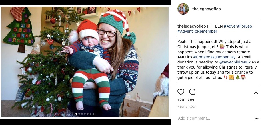Jump to the third carousel dot

coord(82,114)
